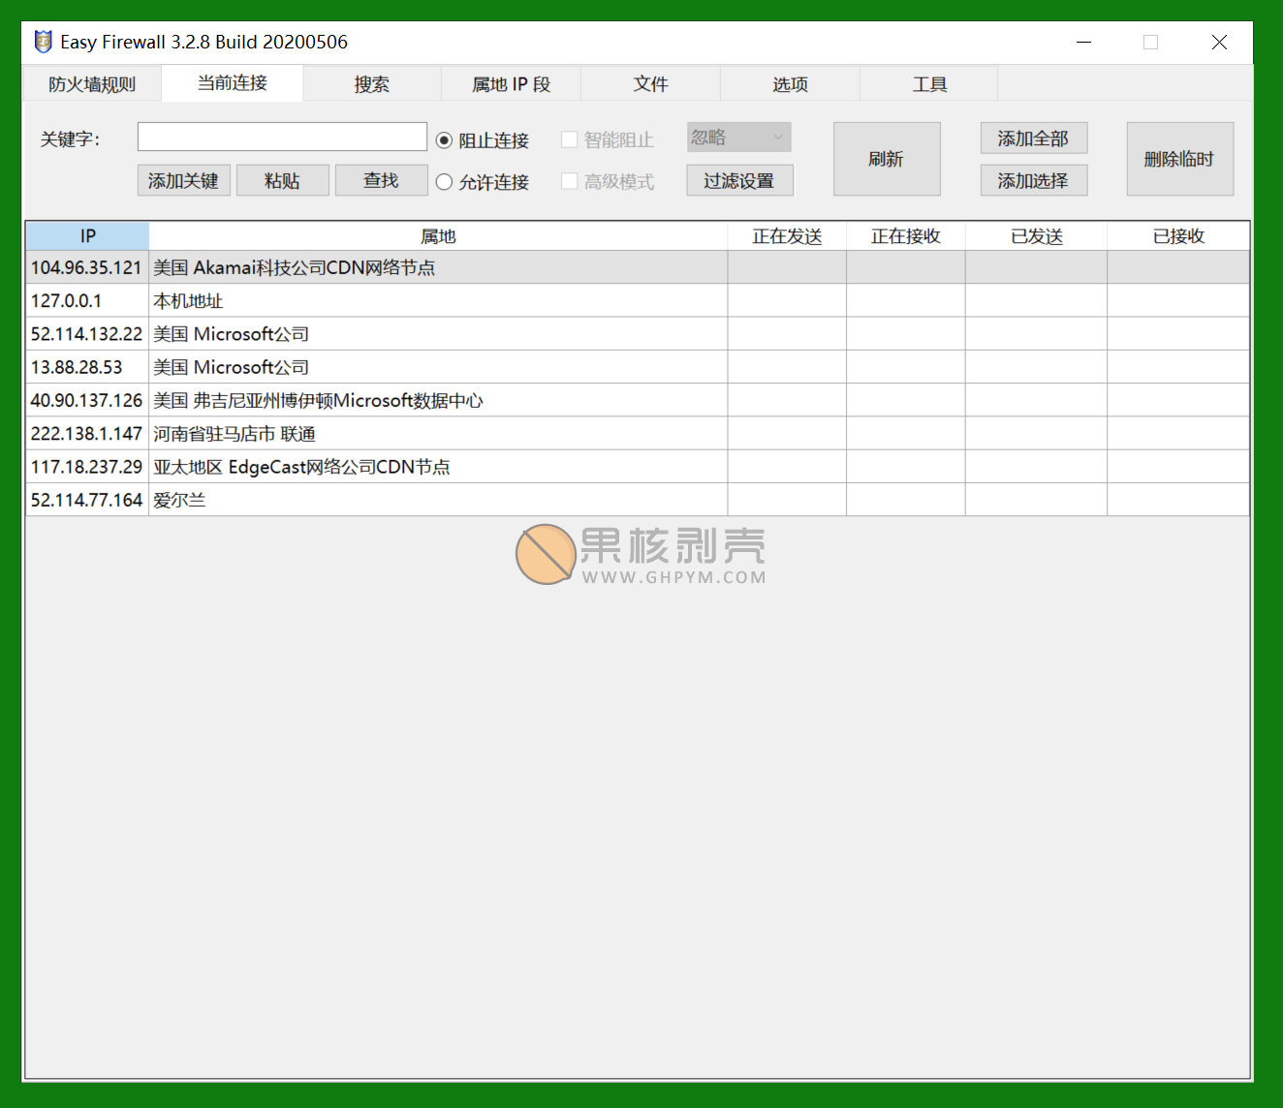Click the 添加全部 button
The image size is (1283, 1108).
(1033, 138)
